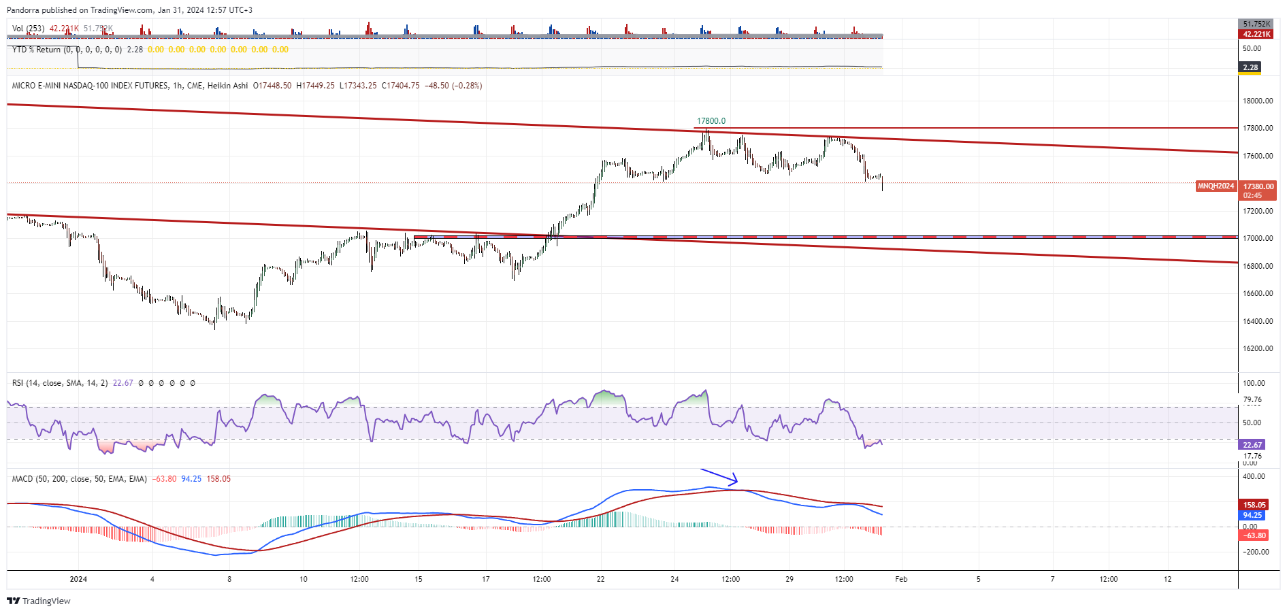Screen dimensions: 1287x613
Task: Click the 17.76 RSI axis label
Action: pos(1252,456)
